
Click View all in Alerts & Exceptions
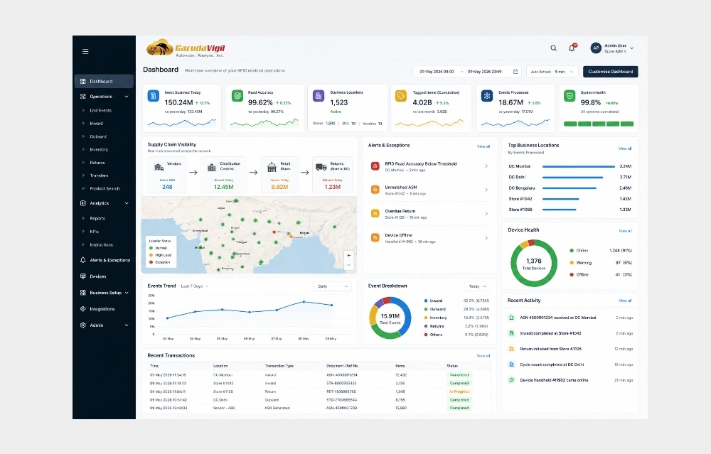[483, 146]
